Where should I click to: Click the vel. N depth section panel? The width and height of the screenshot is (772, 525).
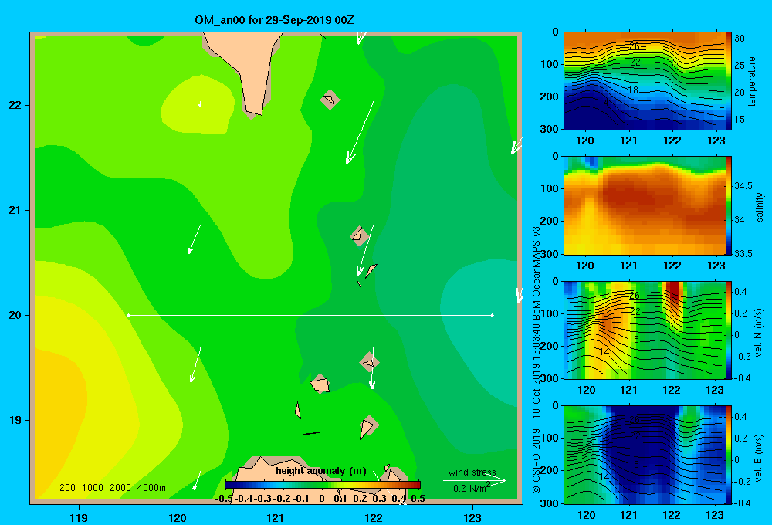click(x=645, y=330)
